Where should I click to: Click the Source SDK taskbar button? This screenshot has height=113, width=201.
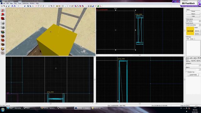65,108
